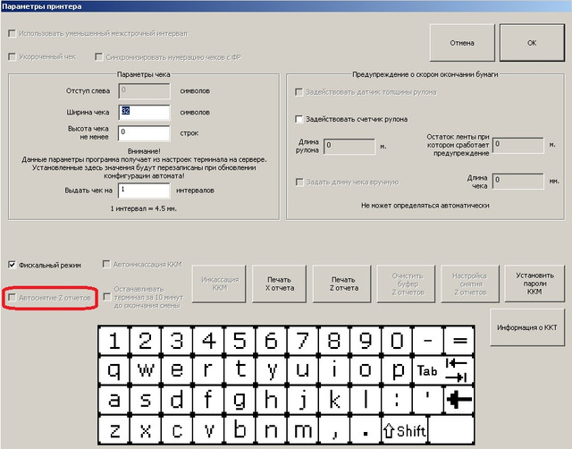Click Очистить буфер Z отчетов button

(x=406, y=284)
